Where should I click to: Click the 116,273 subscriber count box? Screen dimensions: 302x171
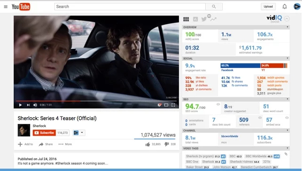click(x=63, y=133)
